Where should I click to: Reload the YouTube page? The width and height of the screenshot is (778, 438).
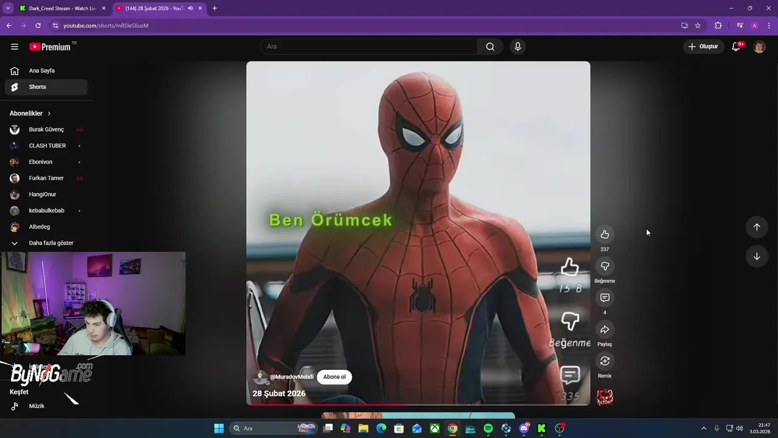point(38,26)
